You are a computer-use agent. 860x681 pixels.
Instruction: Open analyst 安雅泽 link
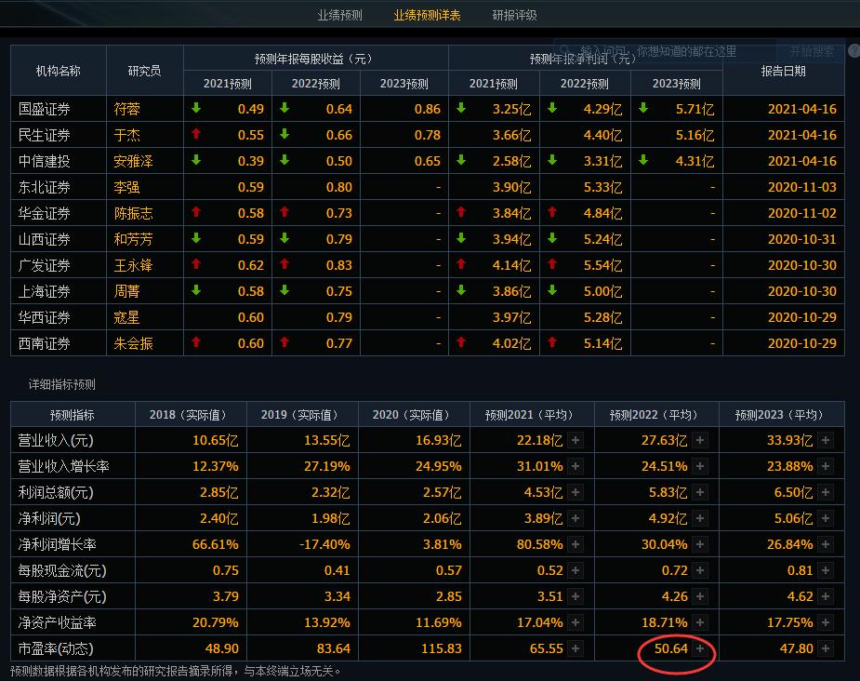pos(133,161)
